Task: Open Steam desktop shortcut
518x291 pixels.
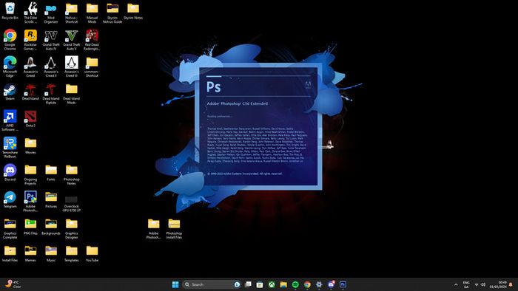Action: pyautogui.click(x=10, y=92)
